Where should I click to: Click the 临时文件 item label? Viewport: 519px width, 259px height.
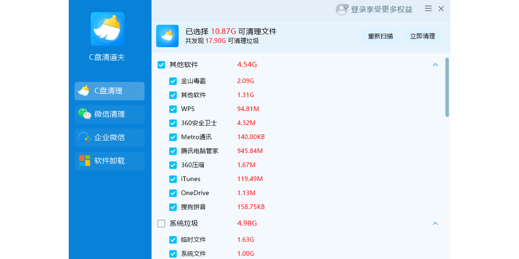194,240
